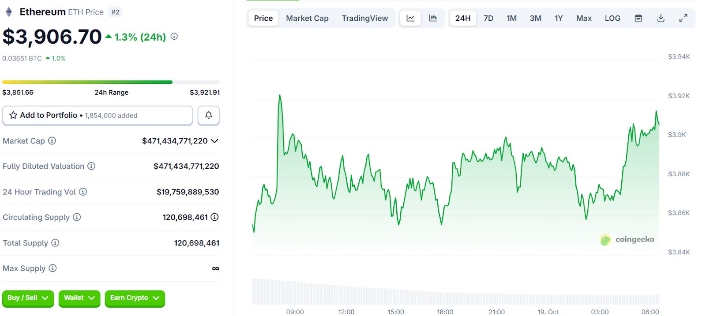Click the 24h Range progress bar
The height and width of the screenshot is (316, 706).
[111, 82]
